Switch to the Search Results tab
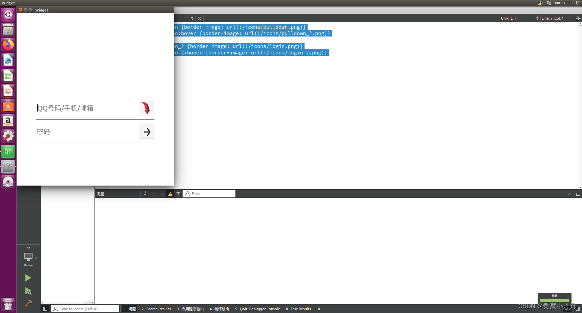This screenshot has width=582, height=313. click(x=156, y=309)
